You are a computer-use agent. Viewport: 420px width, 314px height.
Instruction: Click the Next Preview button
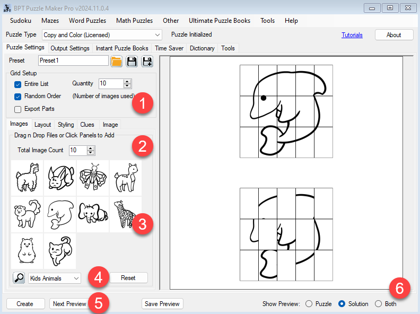[x=69, y=304]
